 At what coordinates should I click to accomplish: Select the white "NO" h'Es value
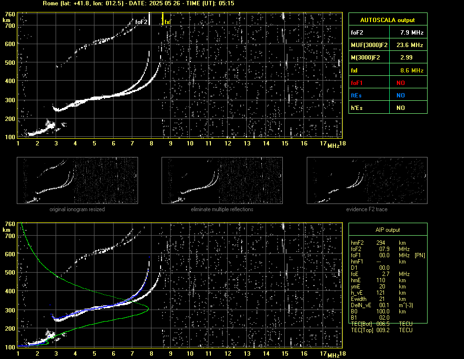point(401,108)
